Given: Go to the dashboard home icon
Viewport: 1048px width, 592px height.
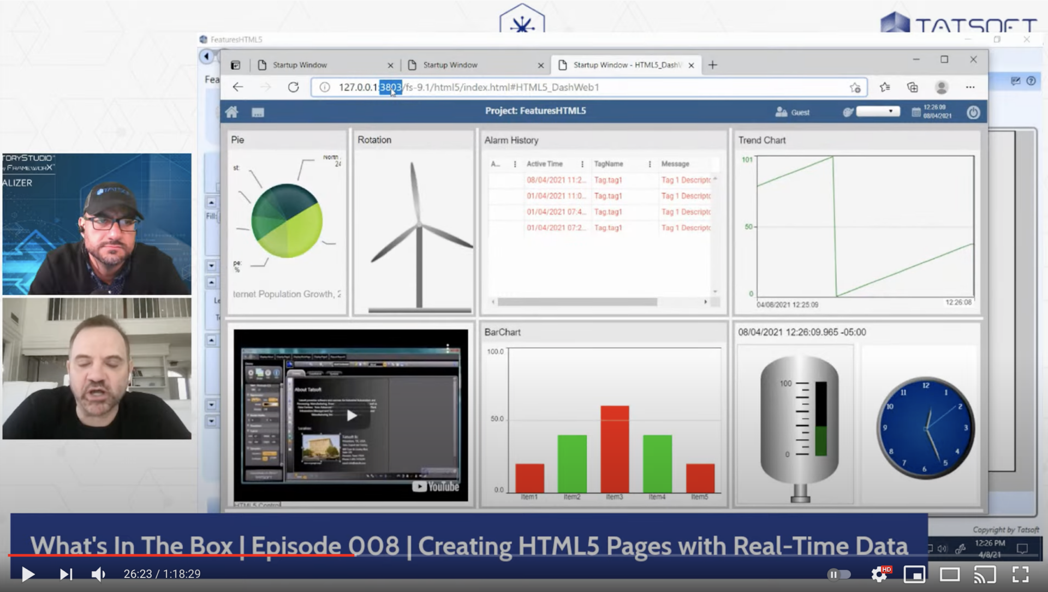Looking at the screenshot, I should coord(231,112).
